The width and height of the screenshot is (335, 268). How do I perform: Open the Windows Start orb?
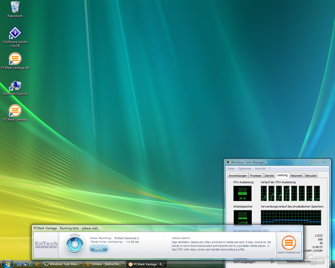pyautogui.click(x=8, y=264)
